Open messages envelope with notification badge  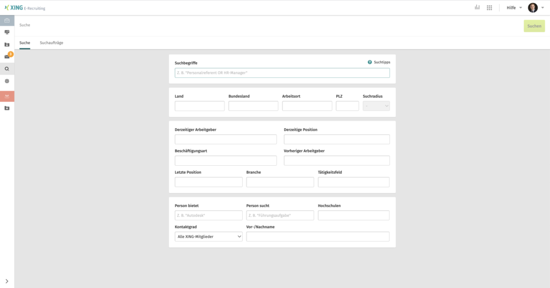7,56
